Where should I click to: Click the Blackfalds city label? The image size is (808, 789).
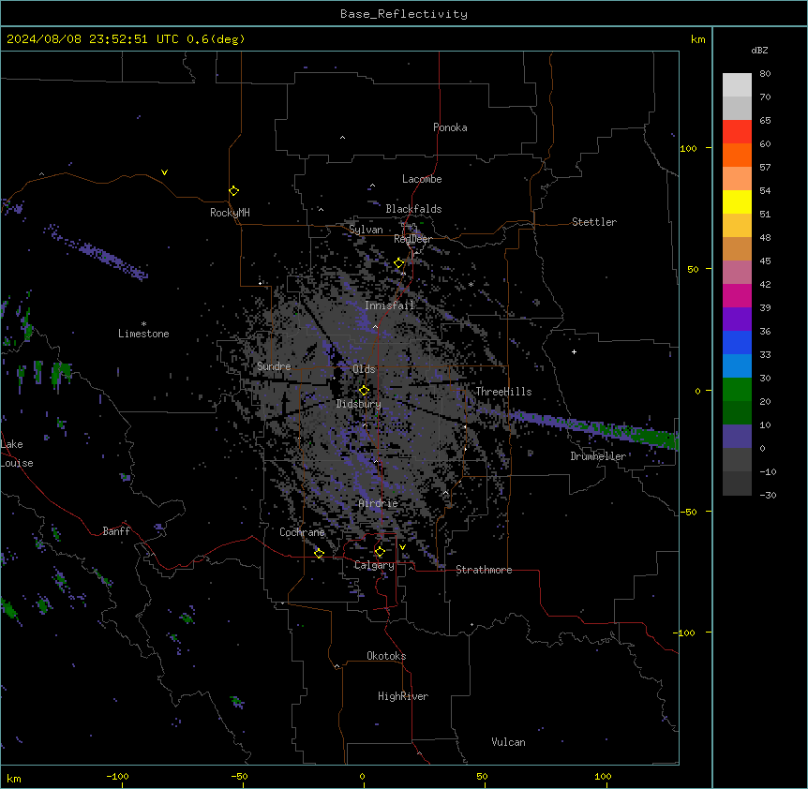coord(413,209)
